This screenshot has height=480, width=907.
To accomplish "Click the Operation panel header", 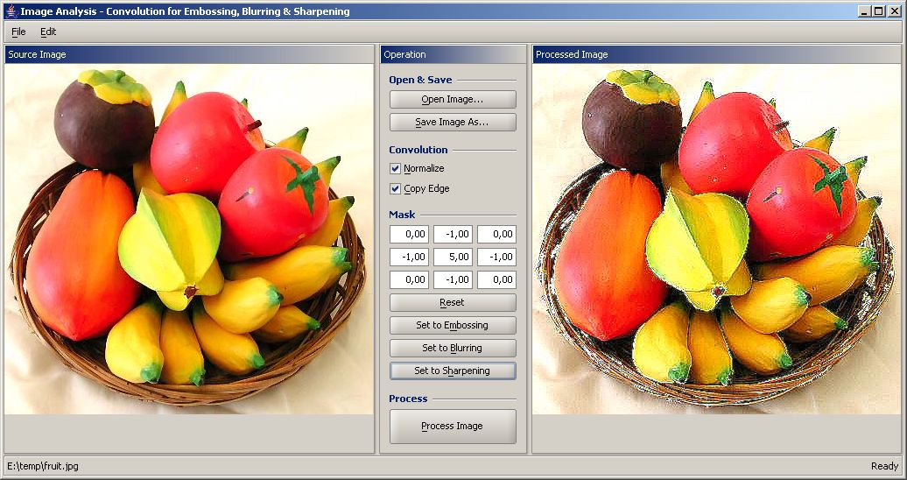I will pyautogui.click(x=453, y=54).
